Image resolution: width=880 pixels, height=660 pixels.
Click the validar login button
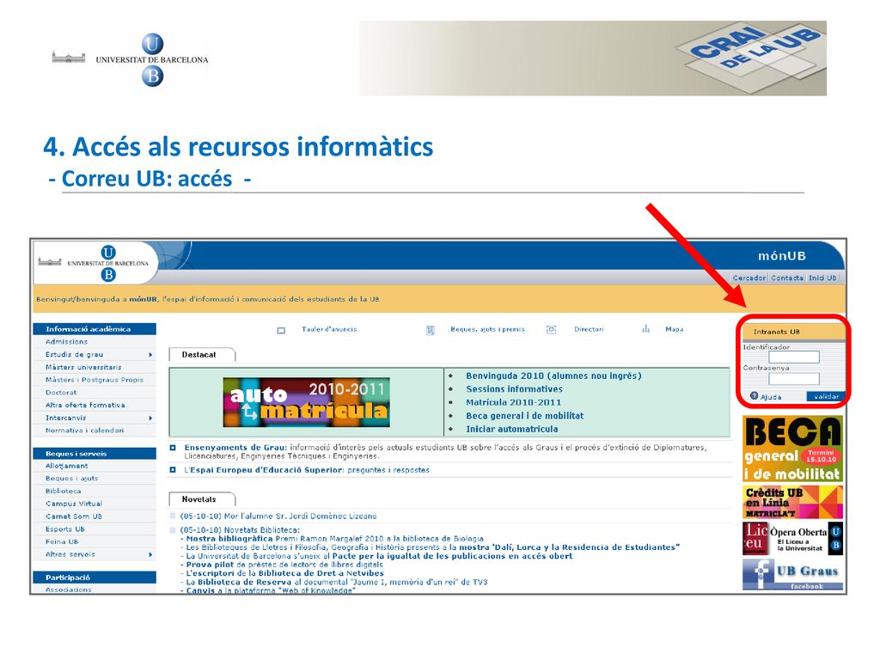(x=826, y=396)
